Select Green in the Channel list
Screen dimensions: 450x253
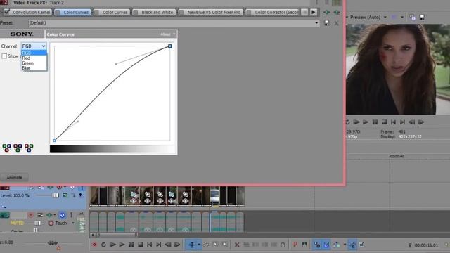tap(34, 63)
